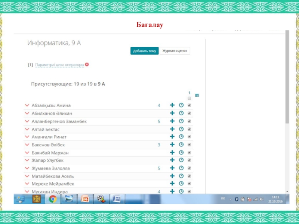Click the clock icon for Жумаева Зилолла
299x224 pixels.
[181, 168]
